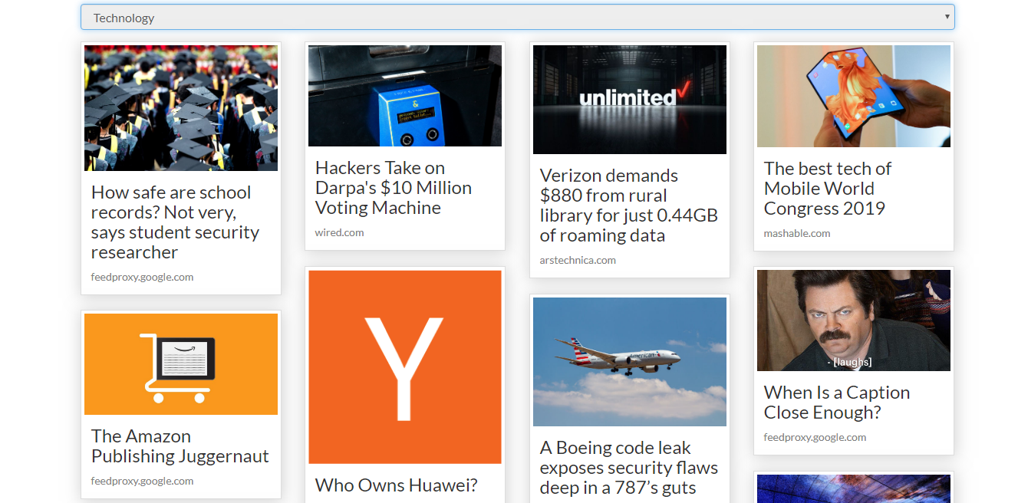The width and height of the screenshot is (1018, 503).
Task: Open 'How safe are school records?' headline
Action: click(x=176, y=222)
